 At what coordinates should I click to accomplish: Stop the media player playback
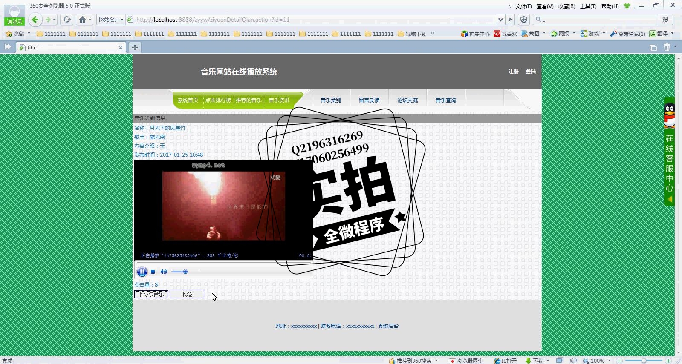pyautogui.click(x=153, y=272)
